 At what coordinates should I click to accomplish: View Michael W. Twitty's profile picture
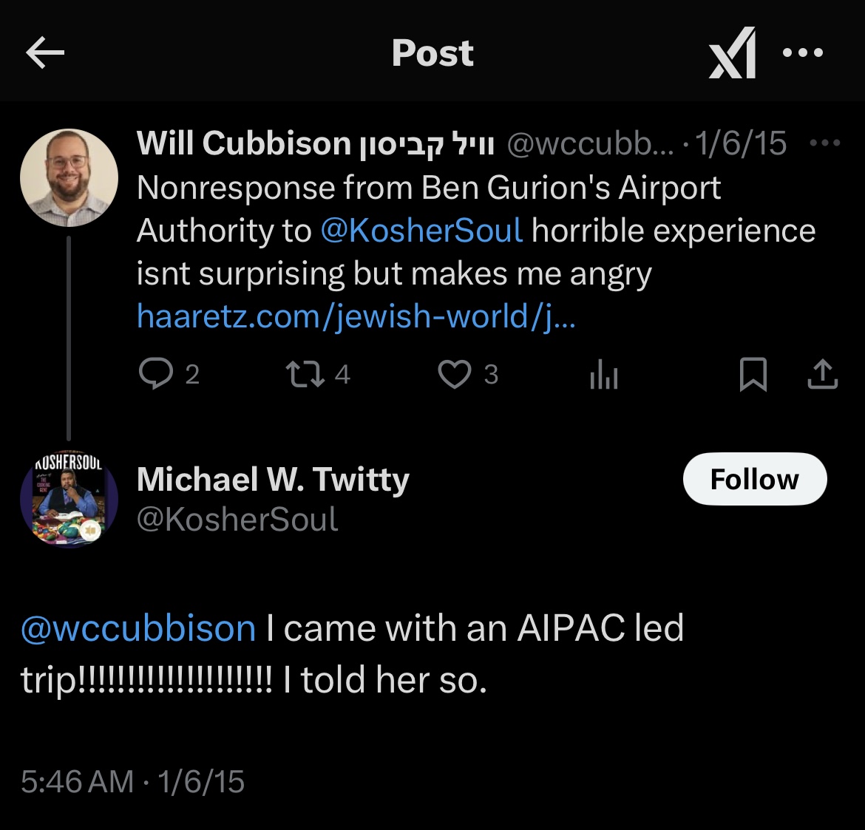pyautogui.click(x=69, y=499)
